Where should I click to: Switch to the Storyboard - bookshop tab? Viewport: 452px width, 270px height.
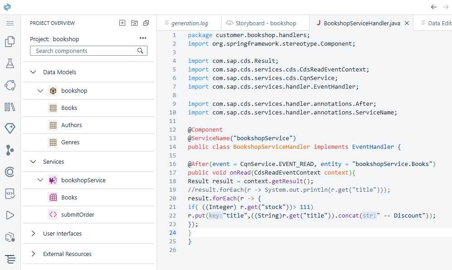coord(265,23)
